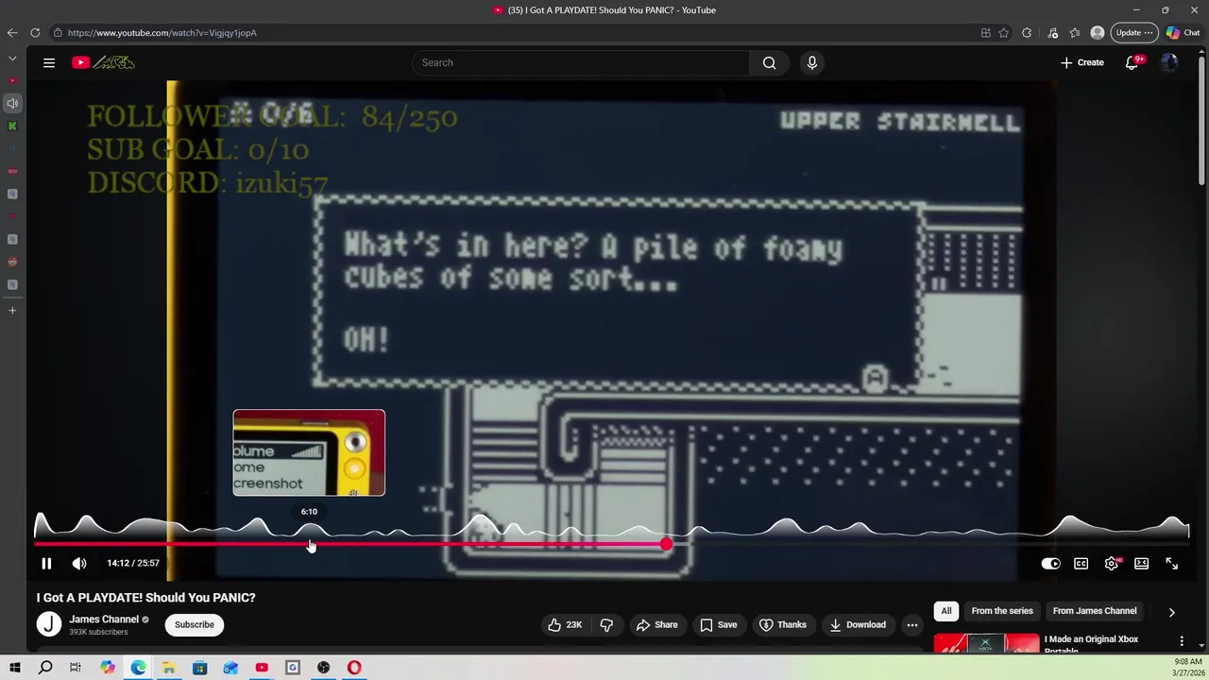The image size is (1209, 680).
Task: Open OBS Studio from taskbar
Action: (324, 668)
